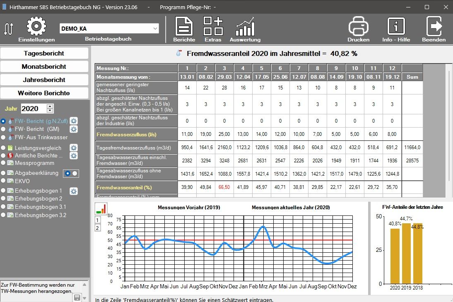
Task: Click the Weitere Berichte button
Action: 44,93
